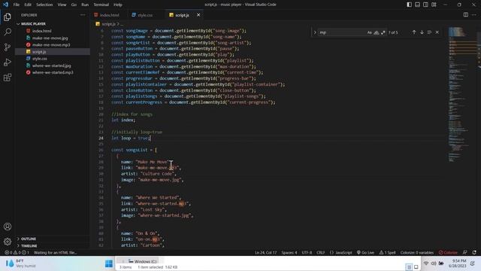Open the Terminal menu
This screenshot has width=481, height=271.
click(x=101, y=5)
